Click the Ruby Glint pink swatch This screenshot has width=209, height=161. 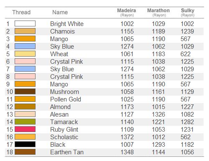tap(25, 129)
